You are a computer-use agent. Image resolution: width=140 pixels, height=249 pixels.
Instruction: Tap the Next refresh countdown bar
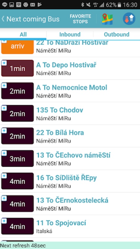(70, 245)
